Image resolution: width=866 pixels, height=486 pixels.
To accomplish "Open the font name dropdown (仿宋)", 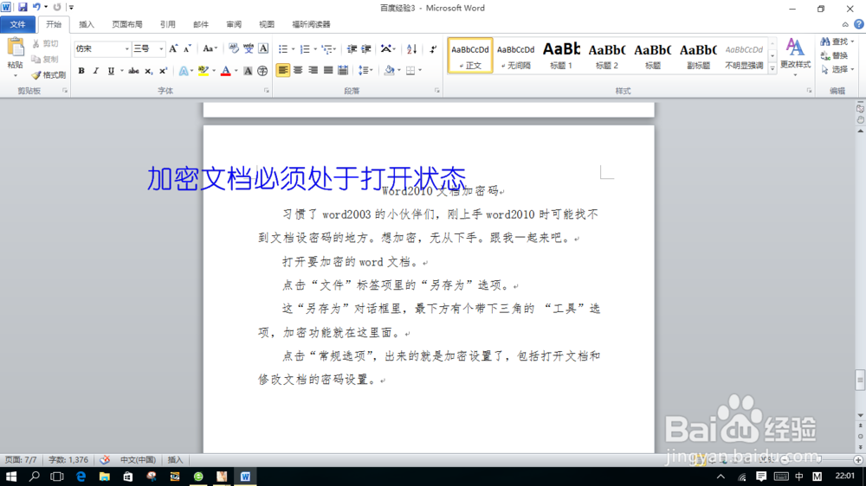I will pos(127,49).
